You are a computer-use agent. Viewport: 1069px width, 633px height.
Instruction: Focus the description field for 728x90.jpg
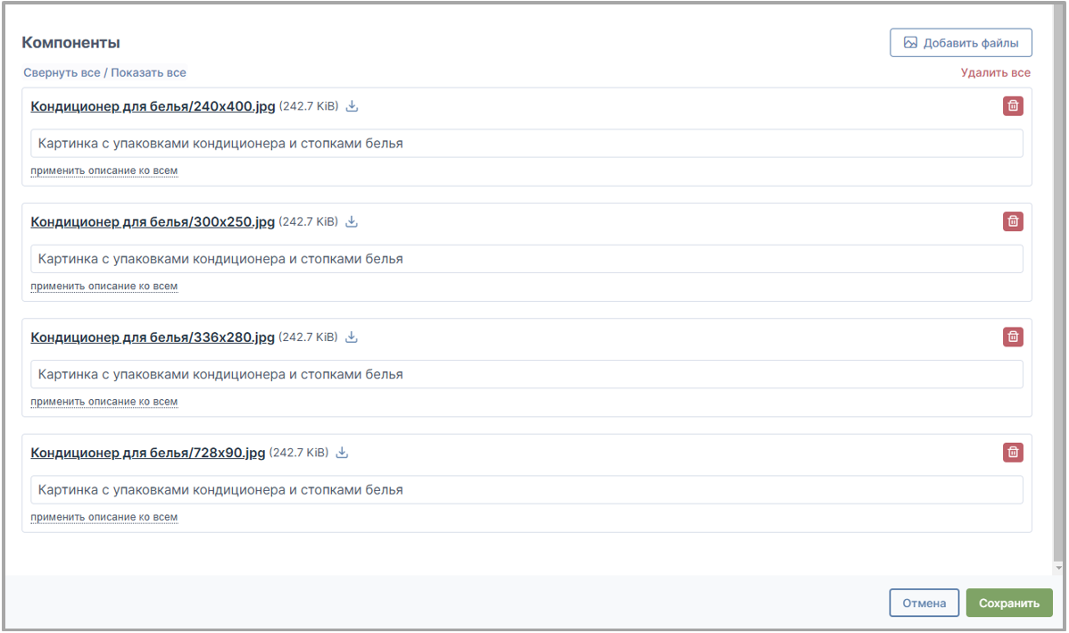527,490
